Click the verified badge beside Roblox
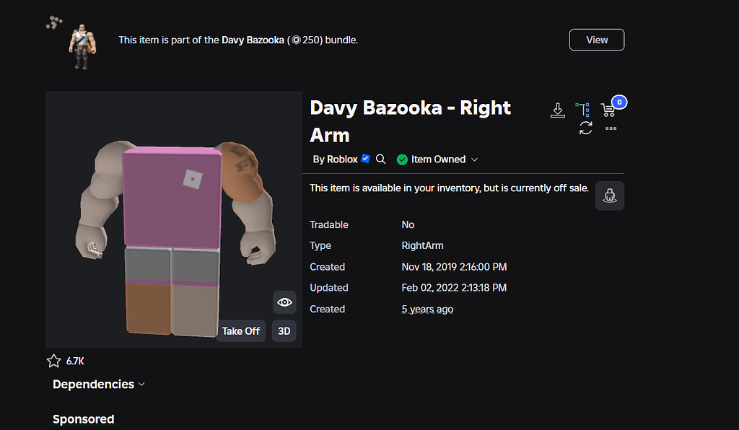 click(x=365, y=158)
